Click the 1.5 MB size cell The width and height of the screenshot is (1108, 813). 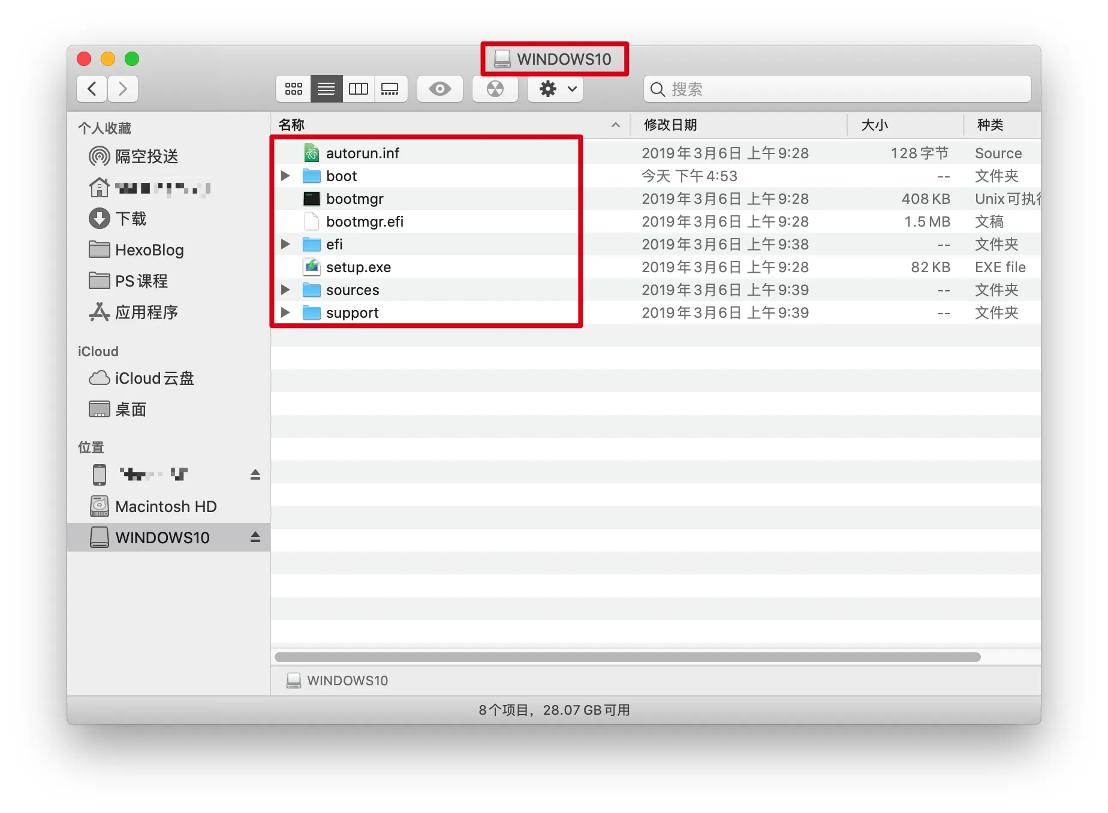[928, 221]
